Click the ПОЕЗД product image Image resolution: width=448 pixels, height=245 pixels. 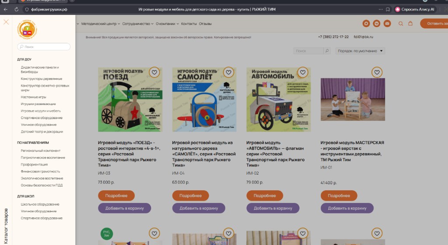[130, 99]
